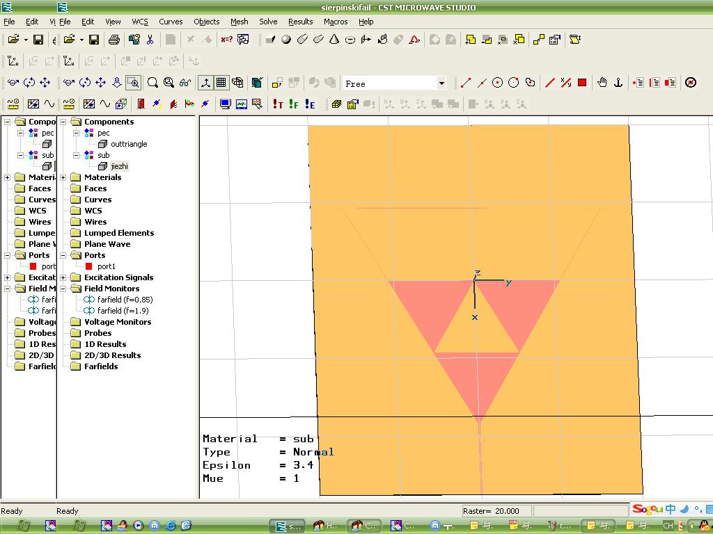This screenshot has height=534, width=713.
Task: Create a brick with the Brick tool
Action: 270,40
